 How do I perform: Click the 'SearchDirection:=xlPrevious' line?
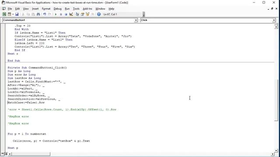point(34,99)
